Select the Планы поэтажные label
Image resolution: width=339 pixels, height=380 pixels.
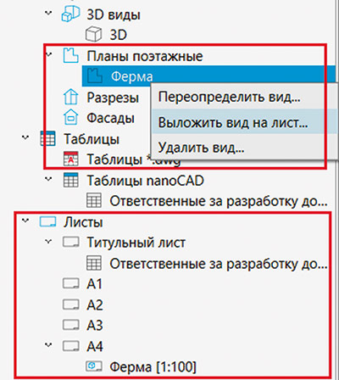click(145, 56)
